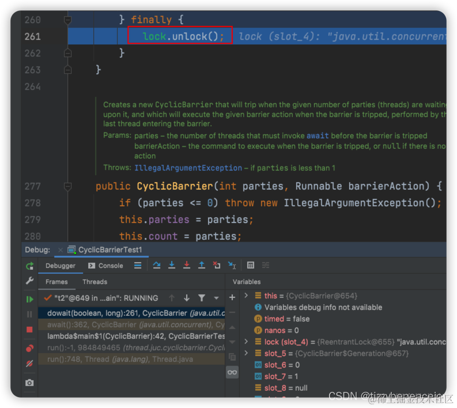Remove the selected watch minus icon

pos(232,312)
